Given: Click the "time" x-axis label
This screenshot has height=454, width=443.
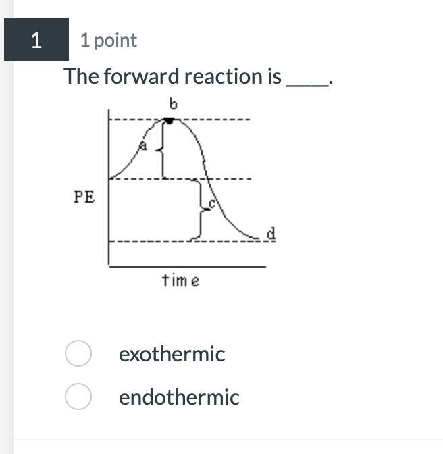Looking at the screenshot, I should pyautogui.click(x=180, y=280).
